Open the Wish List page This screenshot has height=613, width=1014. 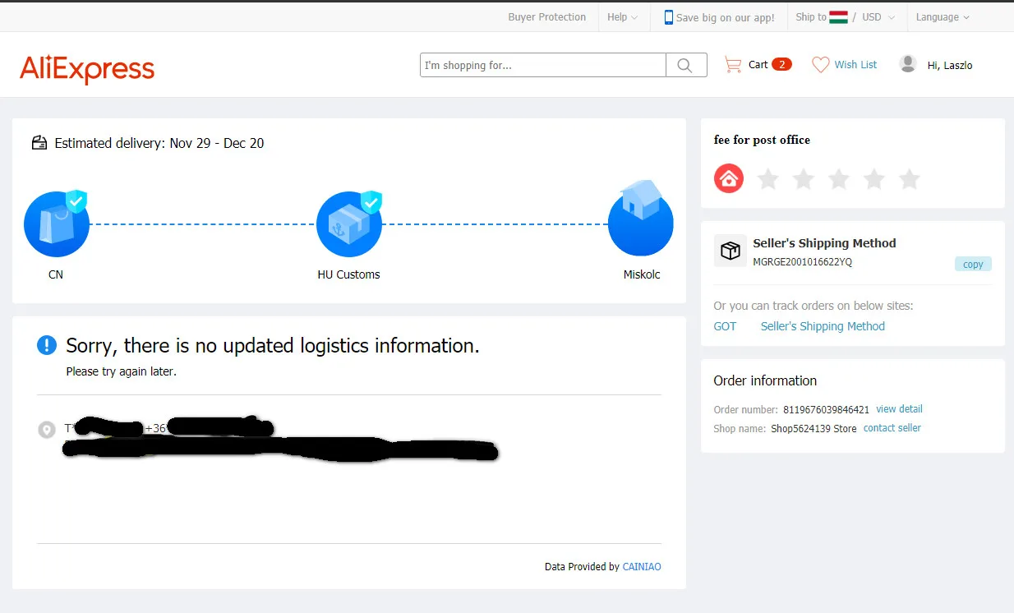pos(855,64)
